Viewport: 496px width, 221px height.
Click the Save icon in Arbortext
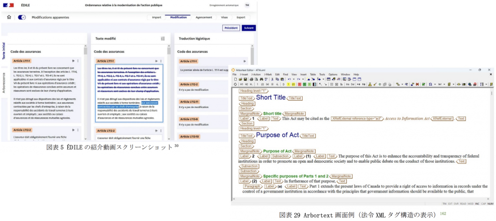[x=246, y=79]
